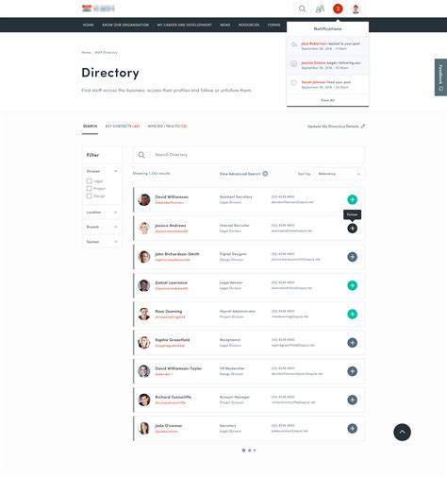Click Daniel Lawrence's profile photo
The image size is (447, 477).
(x=144, y=285)
